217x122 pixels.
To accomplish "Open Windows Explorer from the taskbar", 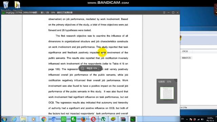I will (x=23, y=119).
